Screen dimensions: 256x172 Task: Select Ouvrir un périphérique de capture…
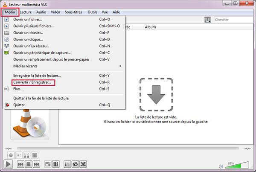click(64, 53)
